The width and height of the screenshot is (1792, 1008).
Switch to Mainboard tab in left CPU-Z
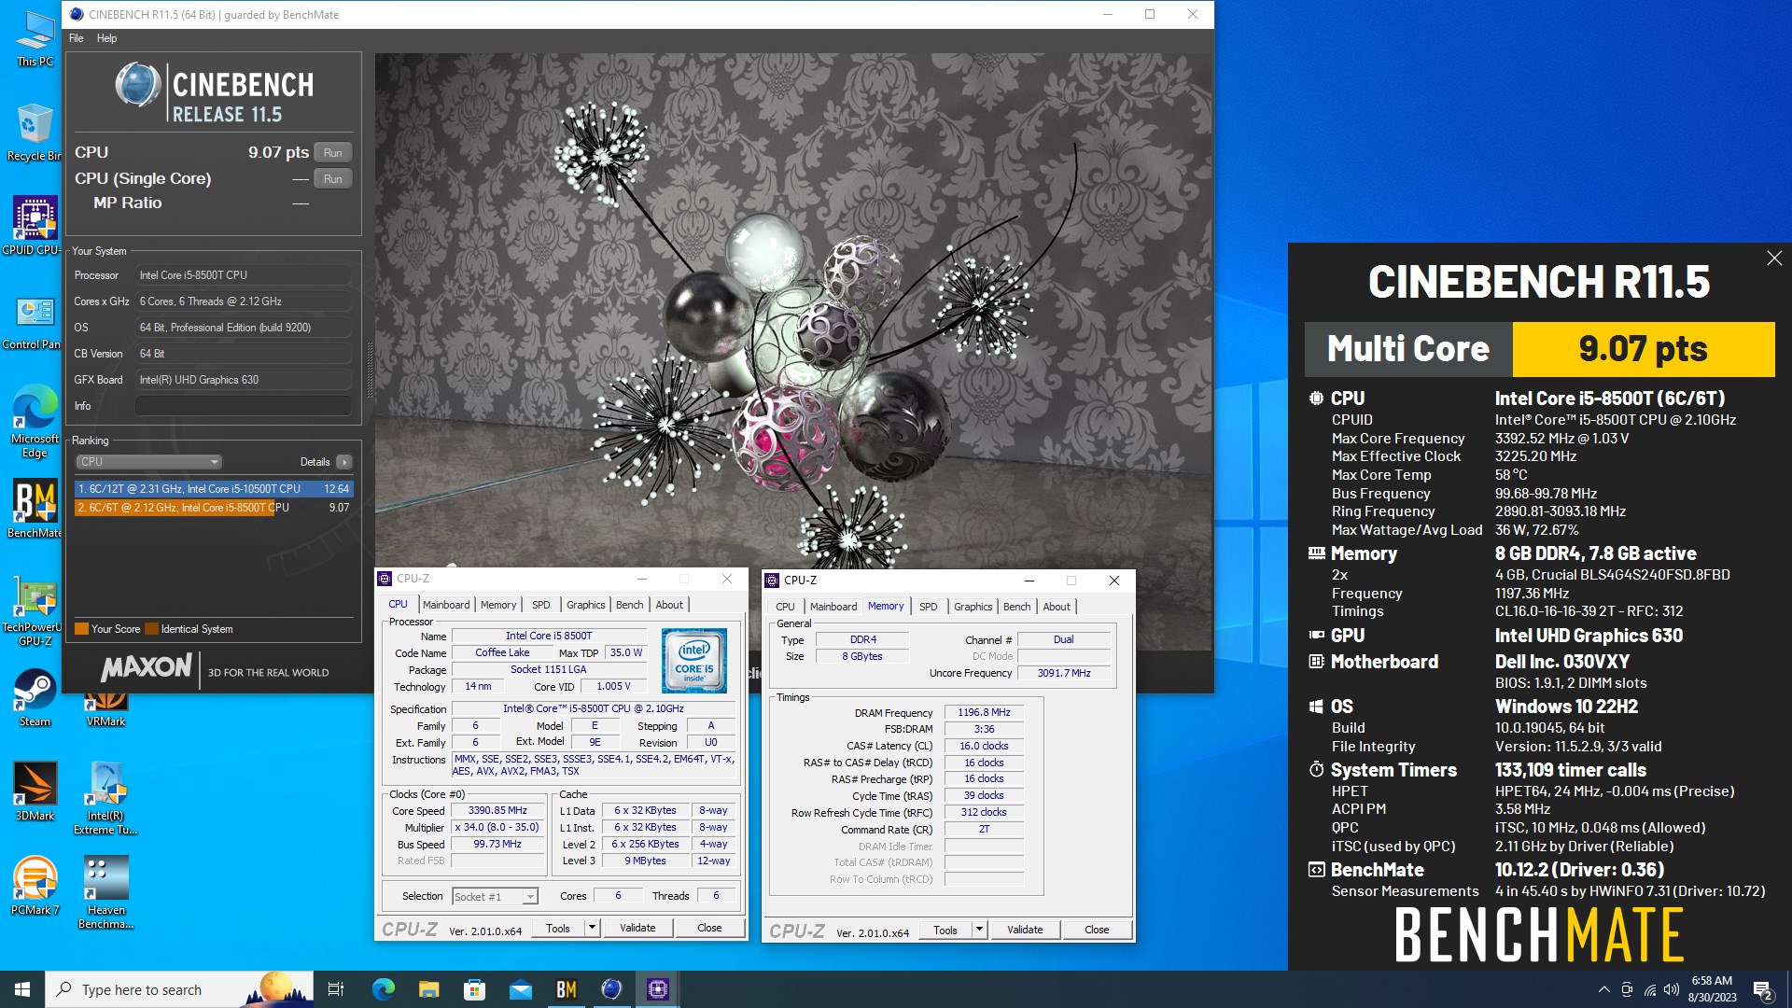click(446, 605)
